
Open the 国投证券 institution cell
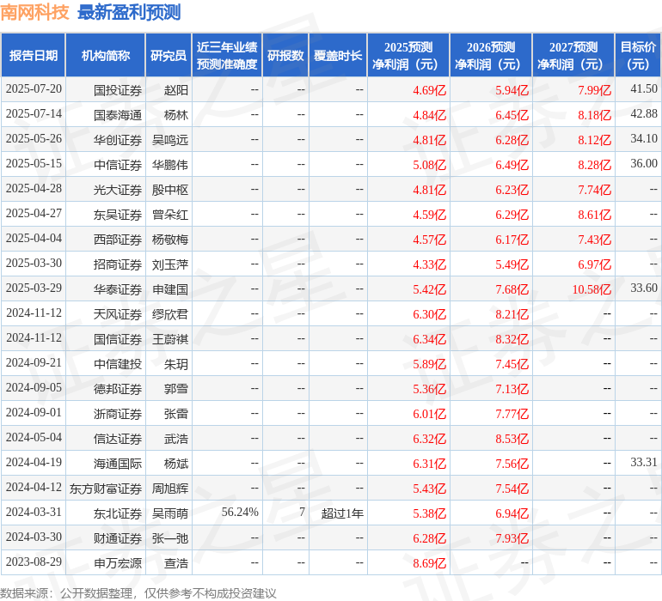117,89
